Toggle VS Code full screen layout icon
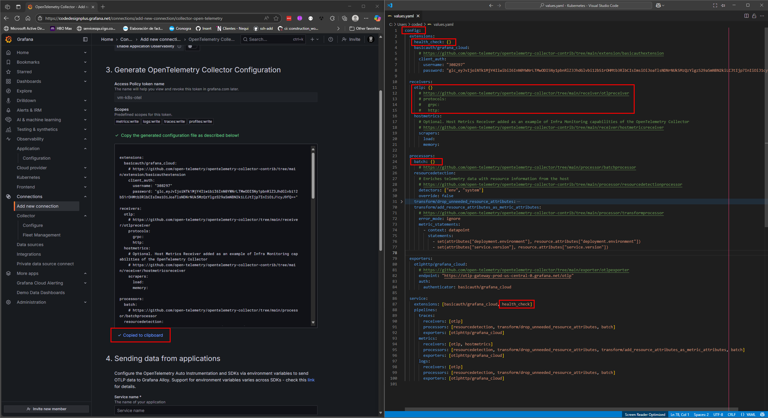This screenshot has height=418, width=768. (715, 5)
